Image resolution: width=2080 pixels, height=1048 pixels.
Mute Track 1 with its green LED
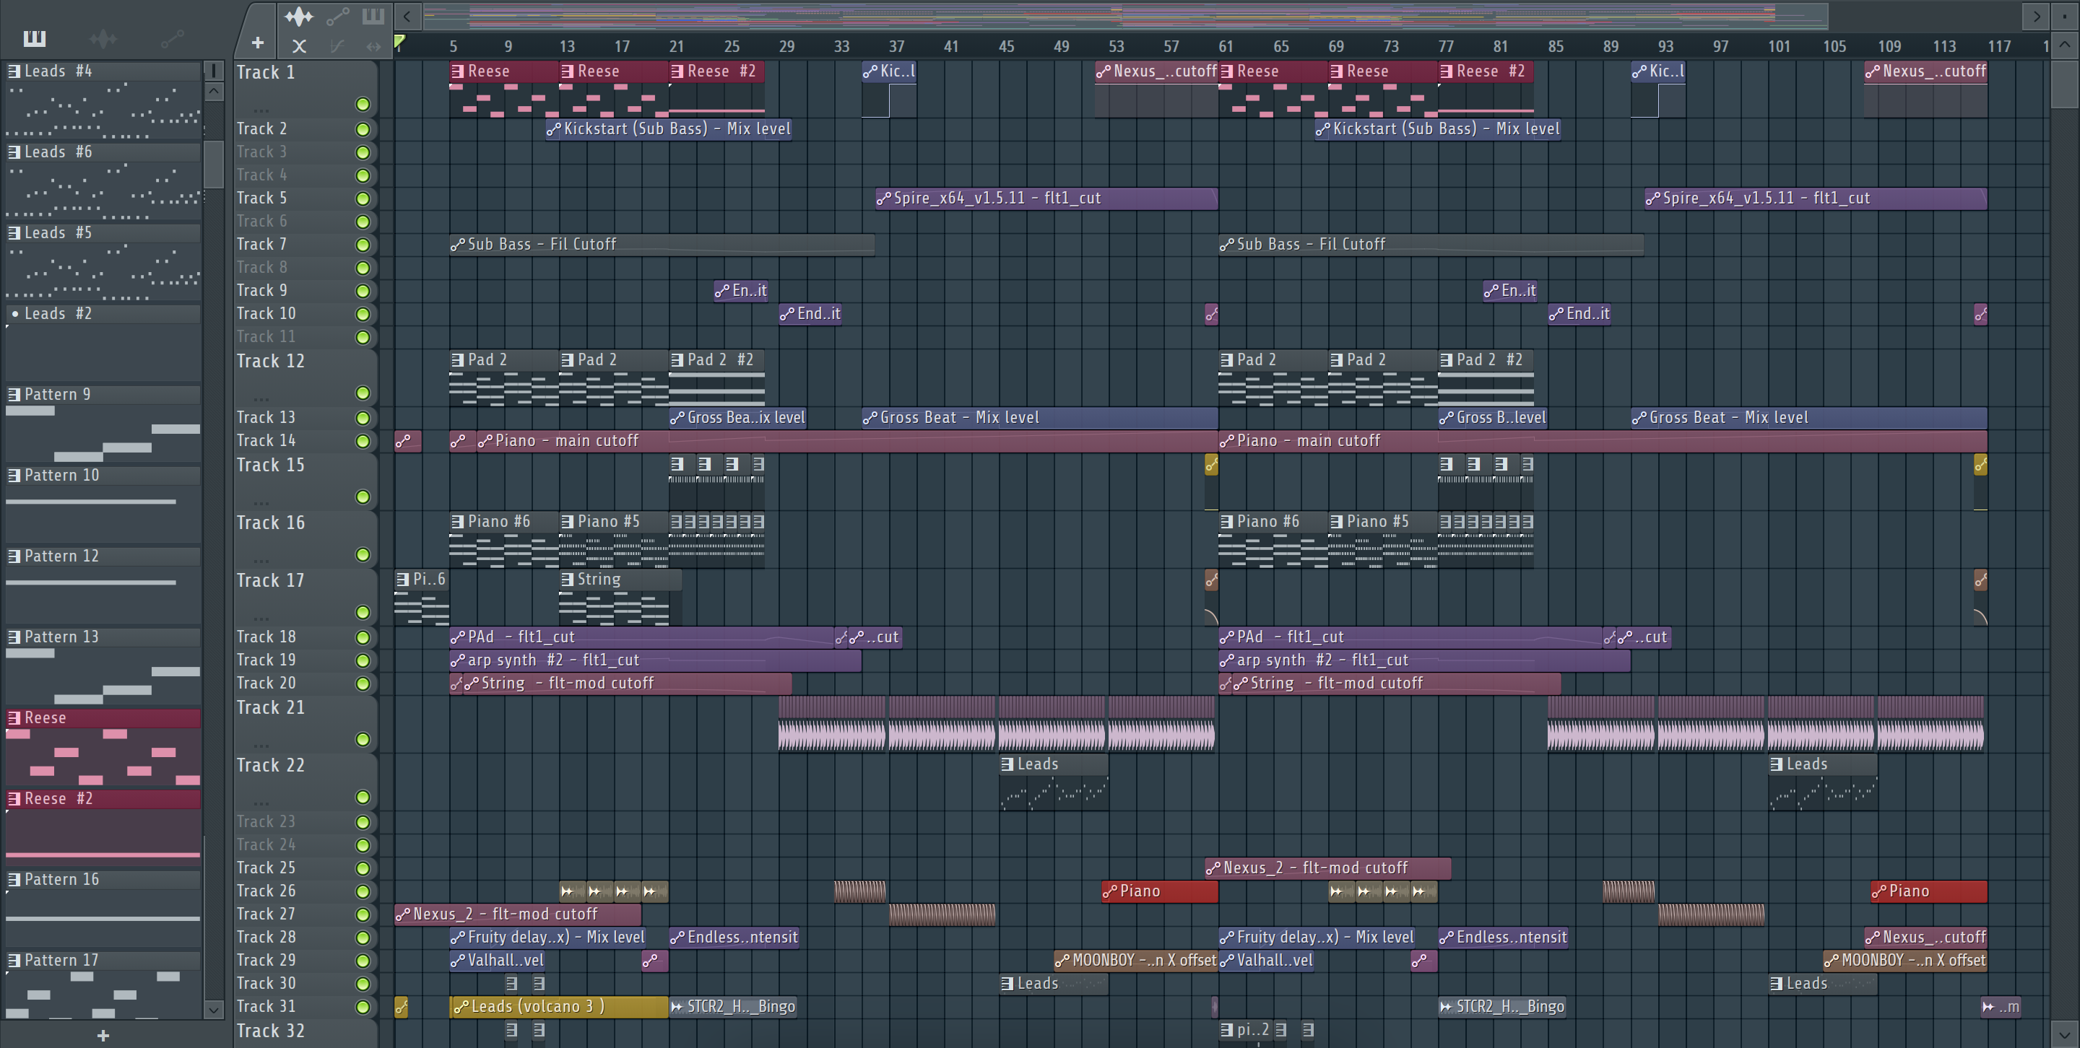coord(363,104)
